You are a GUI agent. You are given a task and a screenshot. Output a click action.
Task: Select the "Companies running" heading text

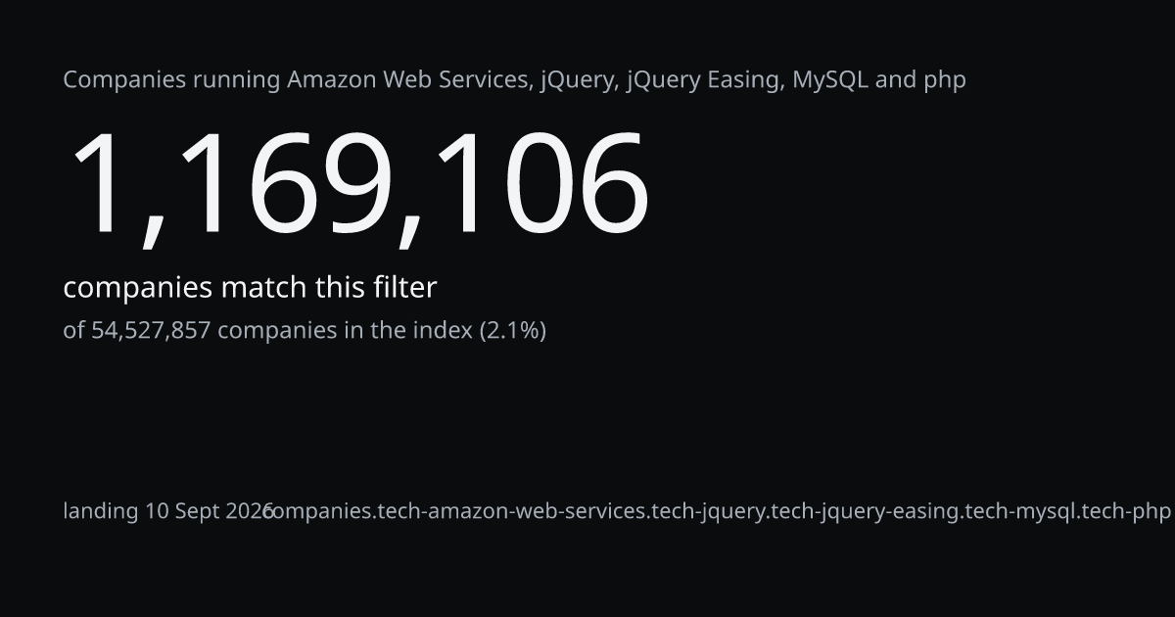[x=172, y=80]
